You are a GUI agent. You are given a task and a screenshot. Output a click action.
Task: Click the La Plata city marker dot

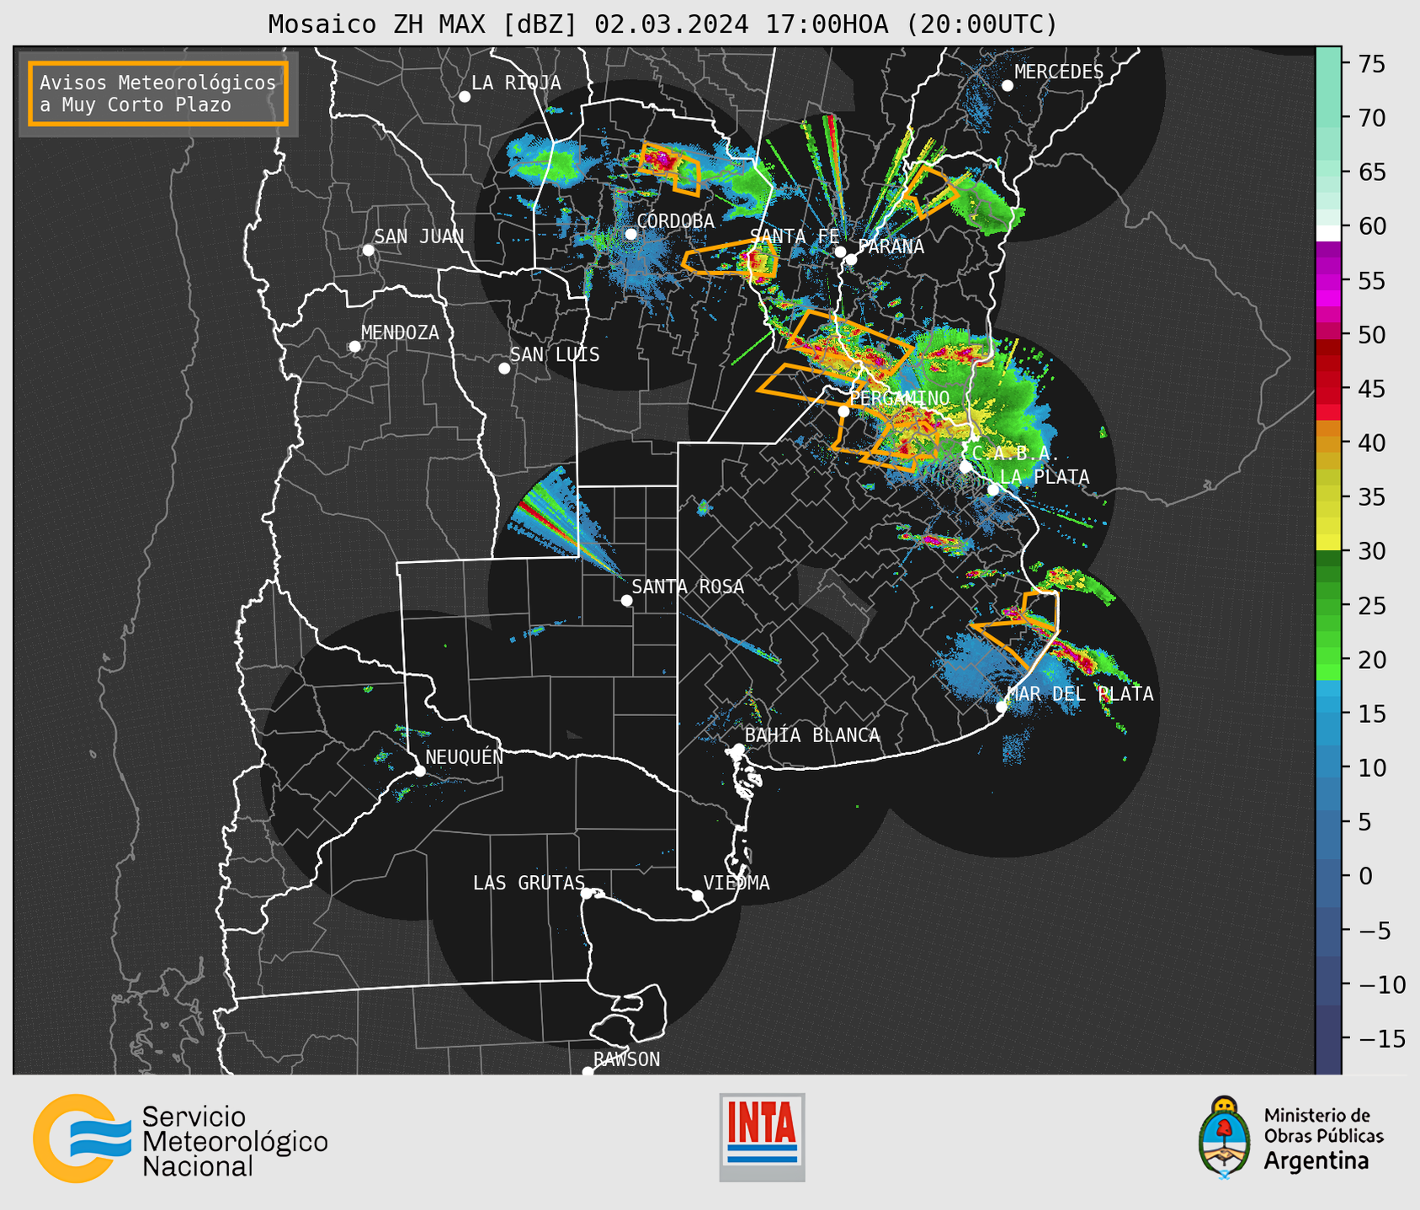(x=993, y=490)
